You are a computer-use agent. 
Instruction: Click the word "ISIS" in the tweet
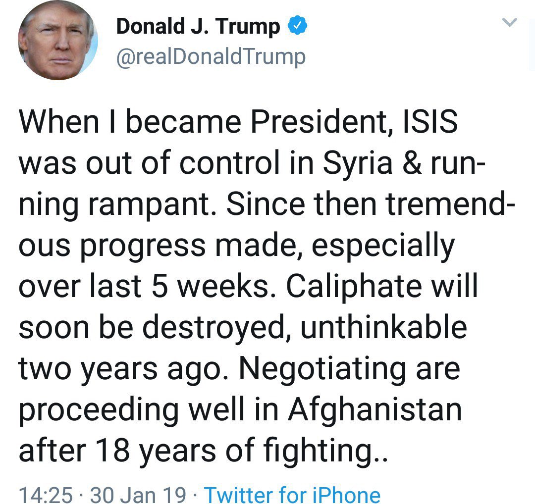[432, 123]
